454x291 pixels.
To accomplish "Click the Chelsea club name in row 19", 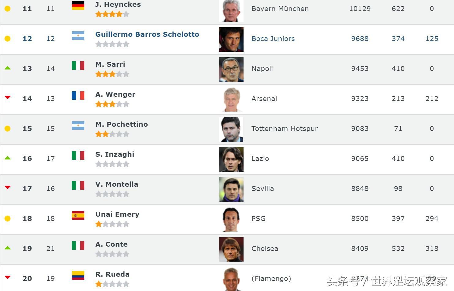I will (265, 248).
